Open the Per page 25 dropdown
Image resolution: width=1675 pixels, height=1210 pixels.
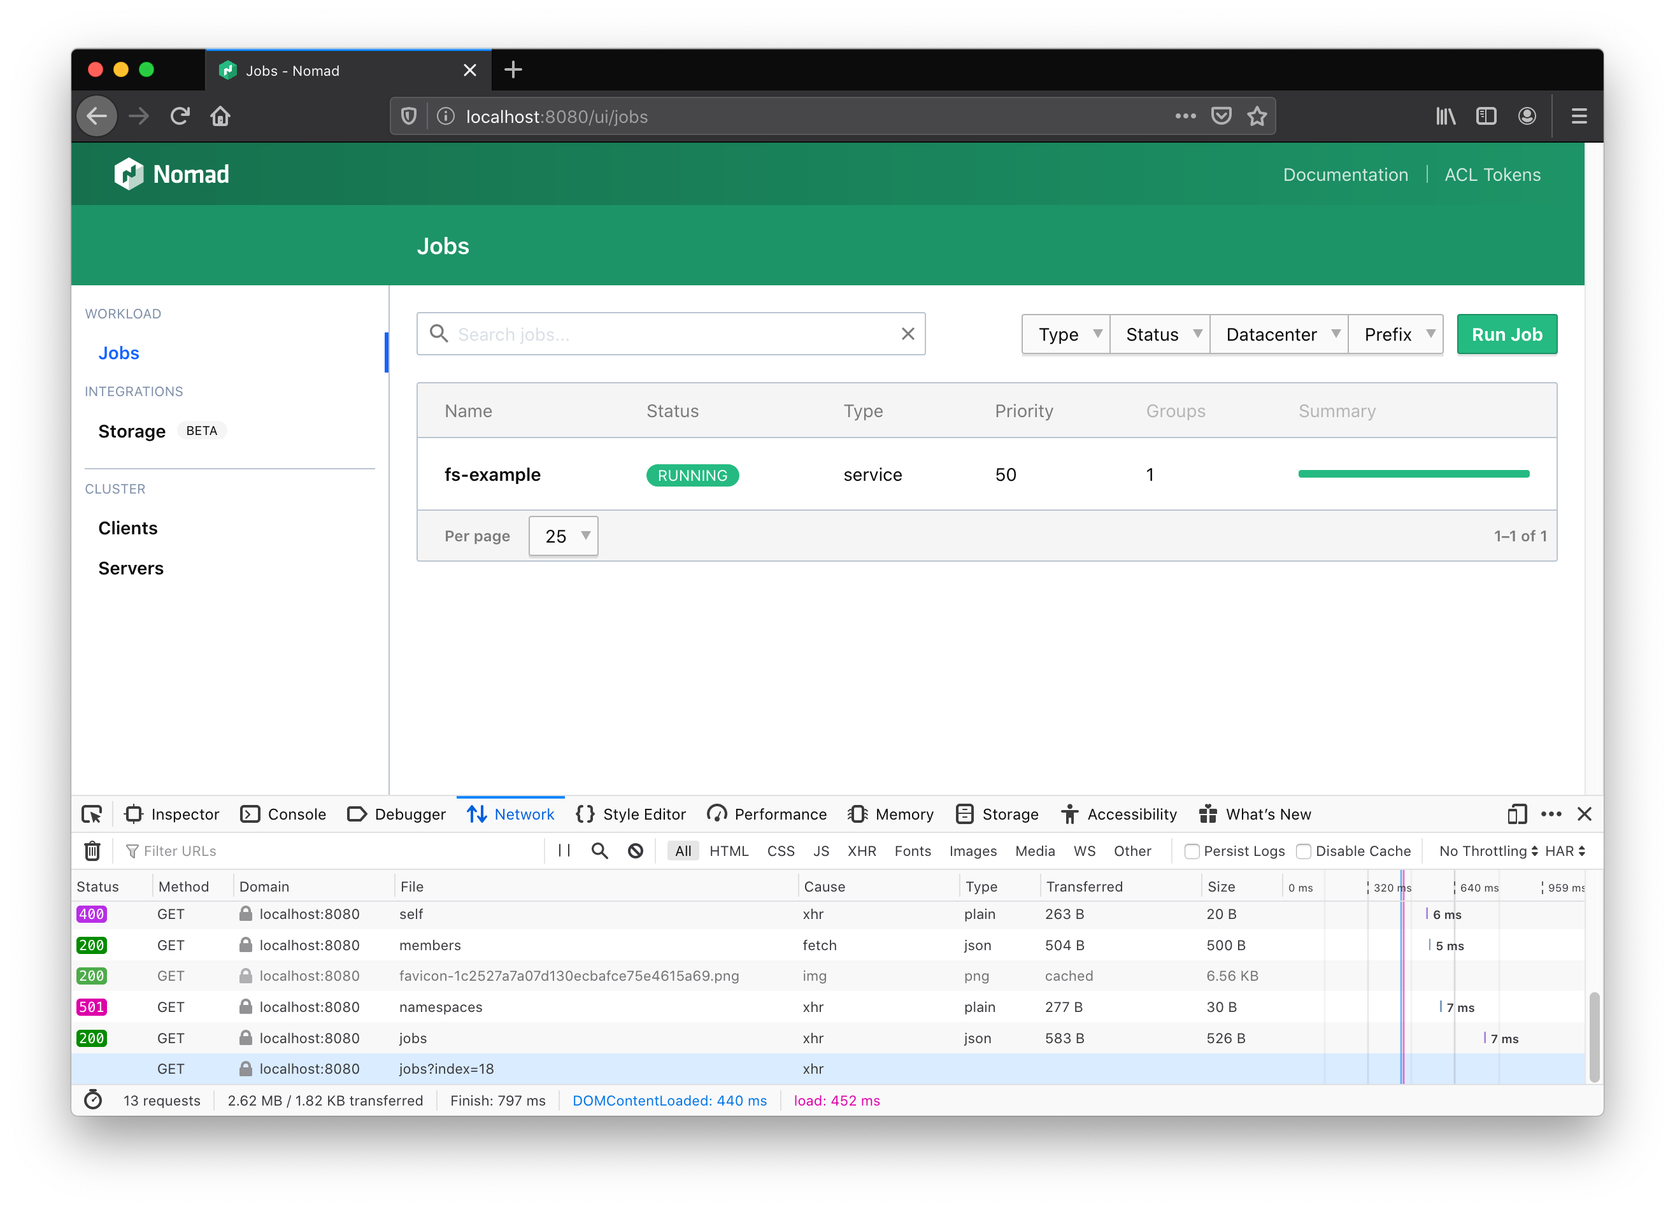(x=564, y=536)
